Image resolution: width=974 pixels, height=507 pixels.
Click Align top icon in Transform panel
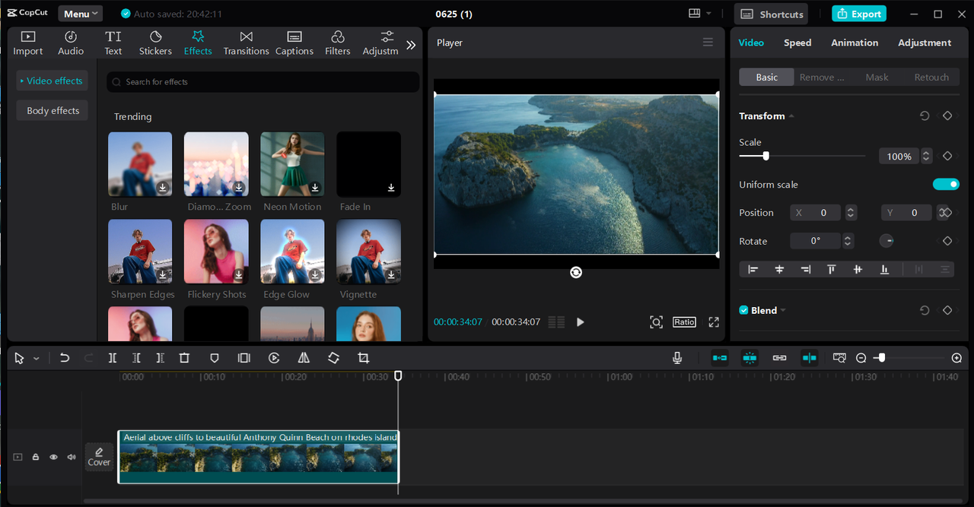pyautogui.click(x=832, y=269)
